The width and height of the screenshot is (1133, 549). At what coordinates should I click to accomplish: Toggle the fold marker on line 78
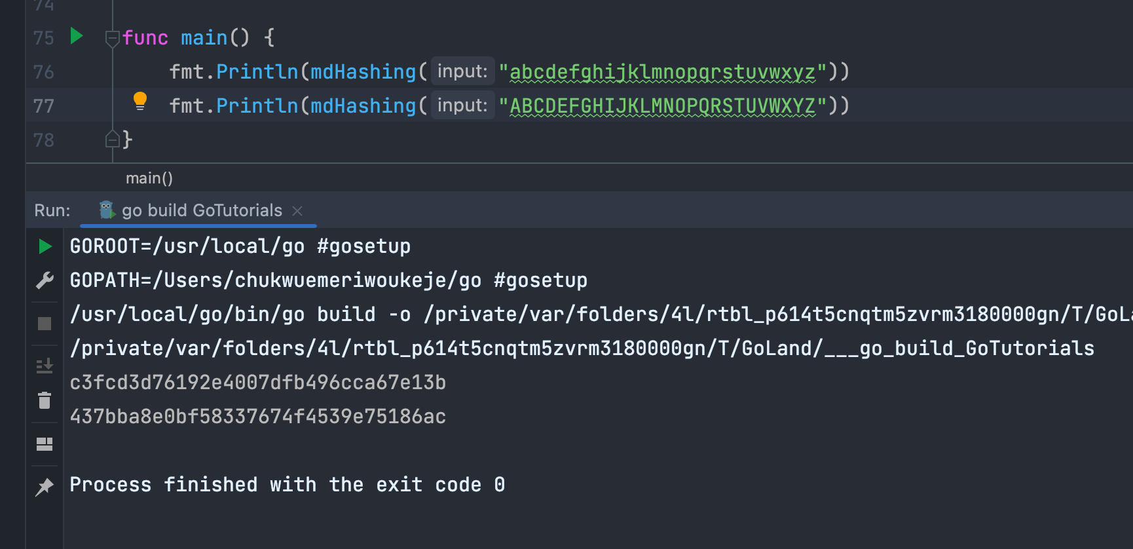pyautogui.click(x=113, y=139)
